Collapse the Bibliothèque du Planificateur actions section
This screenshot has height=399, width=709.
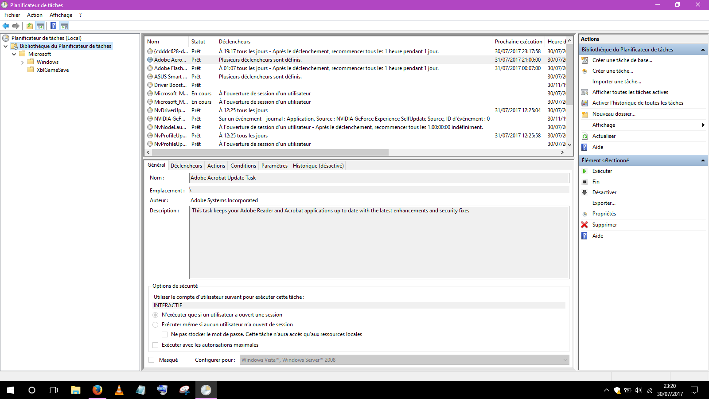pyautogui.click(x=703, y=50)
